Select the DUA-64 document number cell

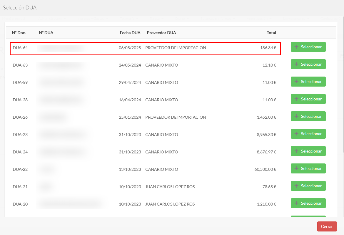click(20, 48)
